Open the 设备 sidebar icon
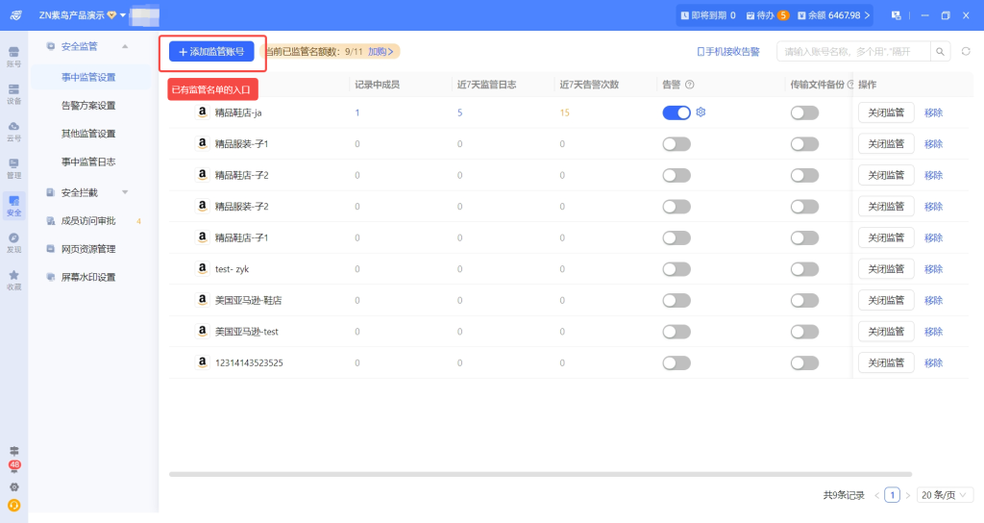984x523 pixels. [13, 92]
